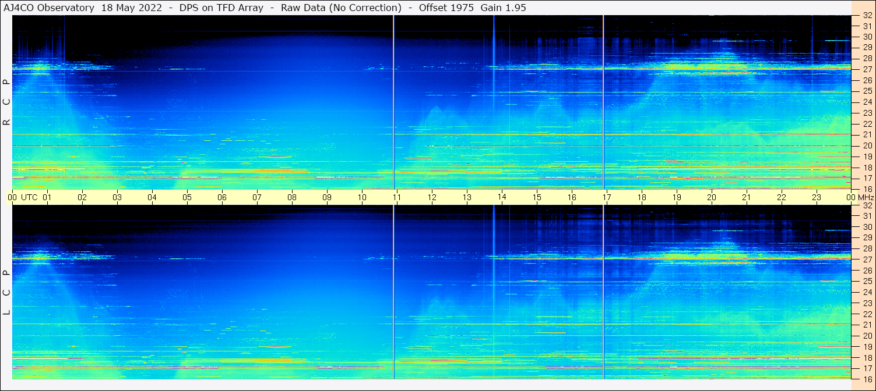Click the 20 hour mark on the time axis
Viewport: 876px width, 391px height.
pyautogui.click(x=712, y=197)
